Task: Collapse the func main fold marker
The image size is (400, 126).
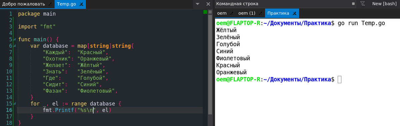Action: click(x=15, y=39)
